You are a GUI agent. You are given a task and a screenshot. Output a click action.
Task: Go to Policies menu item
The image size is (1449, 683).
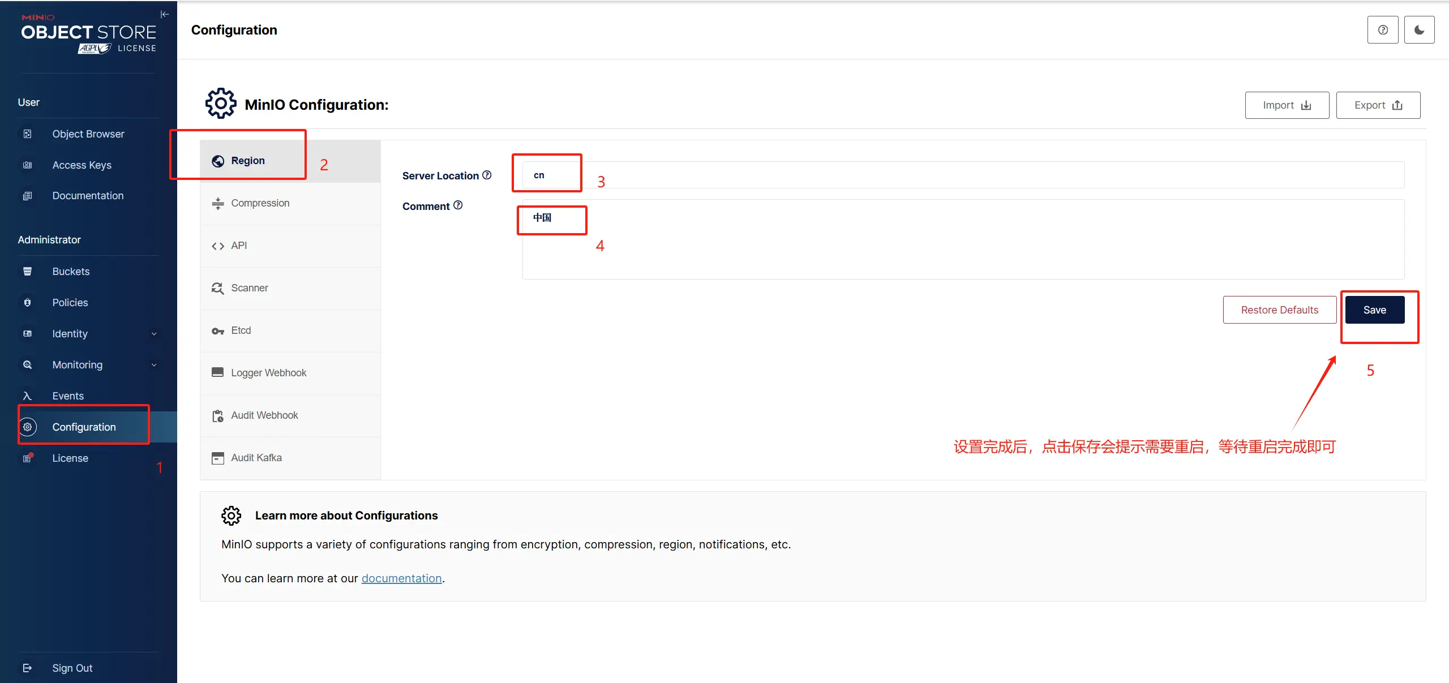[x=88, y=303]
